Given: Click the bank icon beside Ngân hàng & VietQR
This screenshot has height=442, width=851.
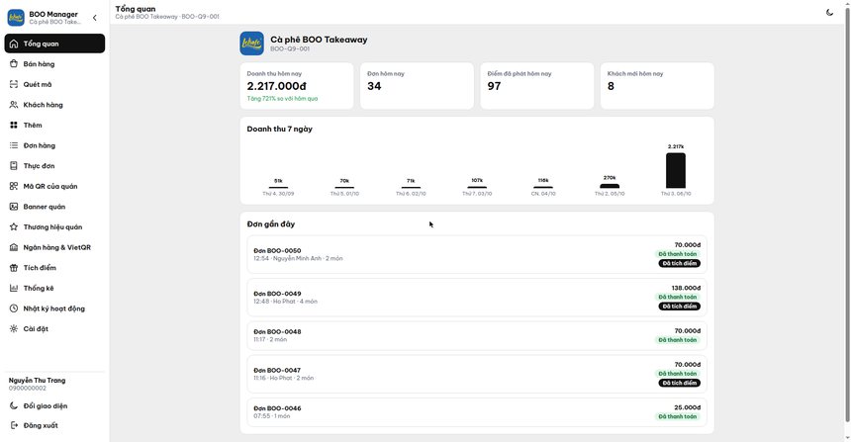Looking at the screenshot, I should coord(14,247).
